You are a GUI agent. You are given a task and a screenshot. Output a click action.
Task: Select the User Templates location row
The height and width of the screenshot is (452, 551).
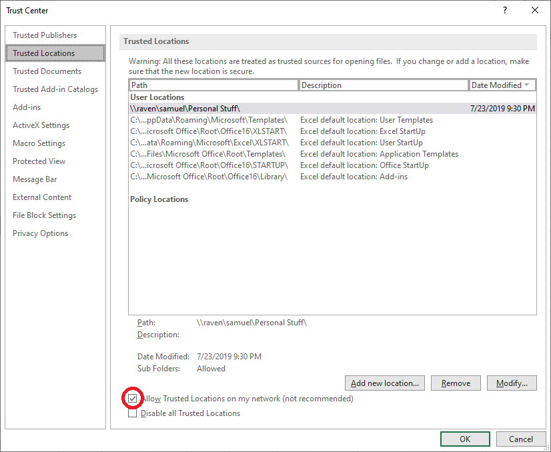pos(332,120)
